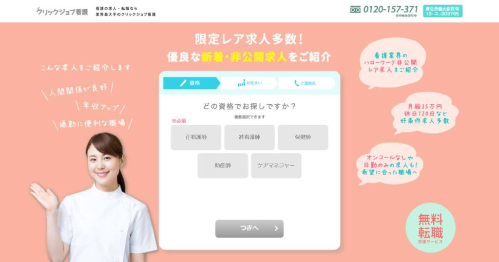Switch to the お住まい step tab
The image size is (499, 262).
point(249,83)
